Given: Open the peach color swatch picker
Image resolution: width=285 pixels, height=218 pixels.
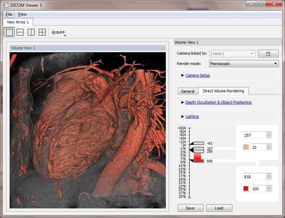Looking at the screenshot, I should [x=246, y=147].
